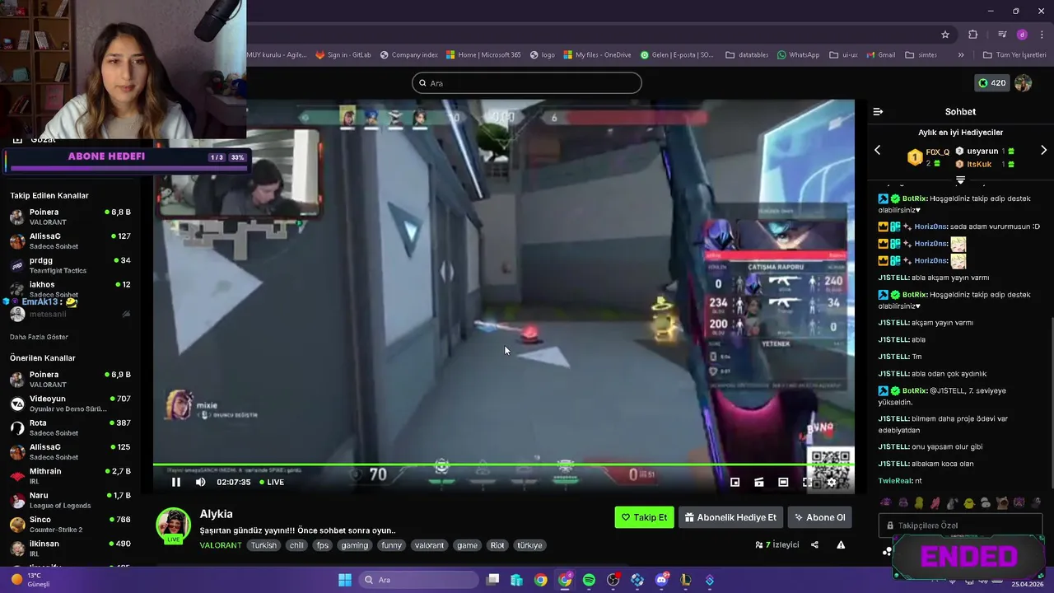The height and width of the screenshot is (593, 1054).
Task: Collapse chat panel with arrow icon
Action: pos(878,111)
